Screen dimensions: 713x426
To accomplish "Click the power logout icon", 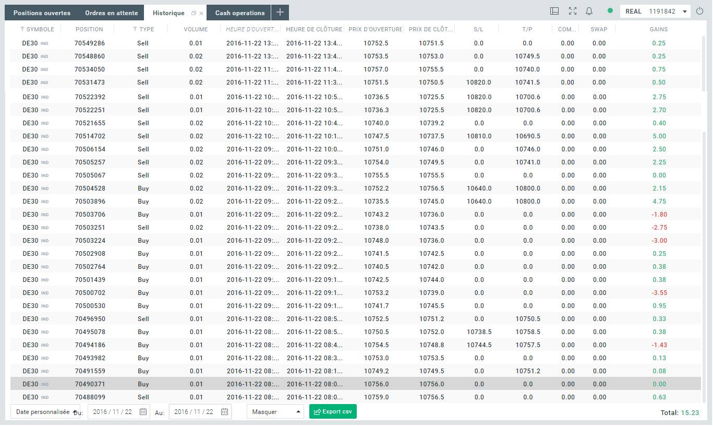I will [700, 11].
